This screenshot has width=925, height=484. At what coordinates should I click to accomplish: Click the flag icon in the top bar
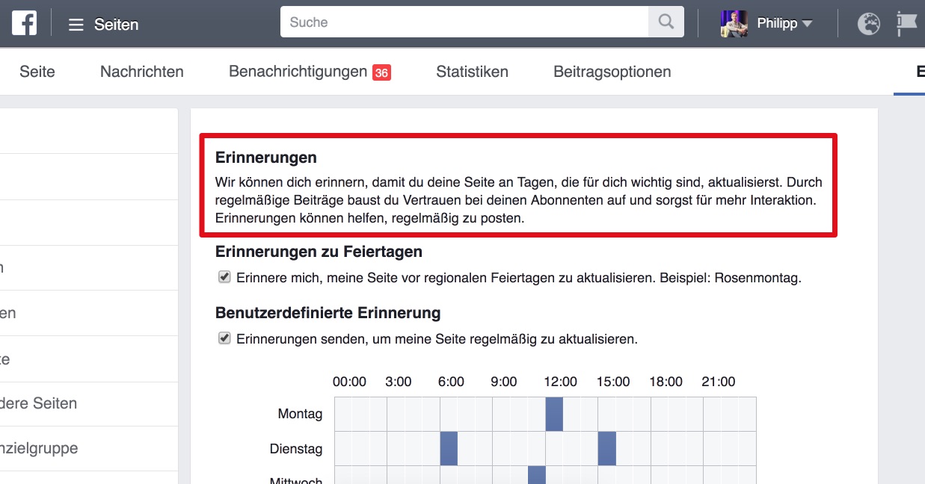tap(906, 24)
